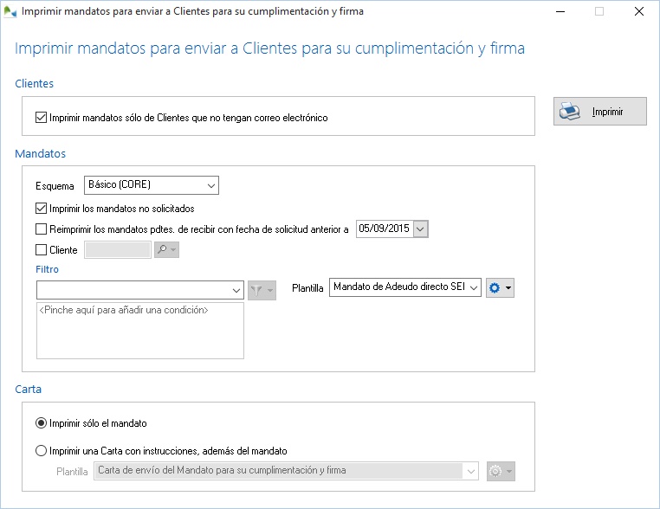Select 'Imprimir una Carta con instrucciones' option
660x509 pixels.
tap(42, 450)
